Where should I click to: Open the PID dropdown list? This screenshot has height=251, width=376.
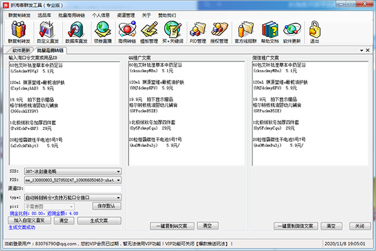pos(117,179)
